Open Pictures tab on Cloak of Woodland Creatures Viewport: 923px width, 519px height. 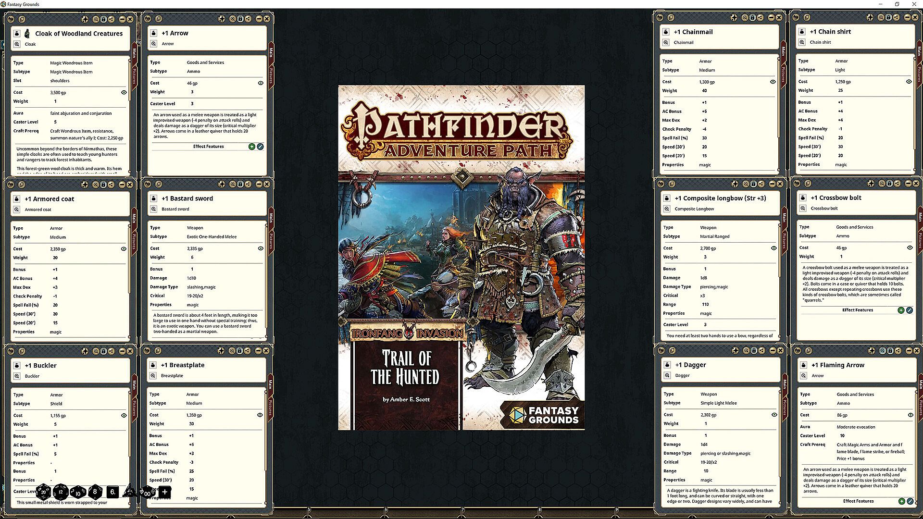[x=135, y=75]
